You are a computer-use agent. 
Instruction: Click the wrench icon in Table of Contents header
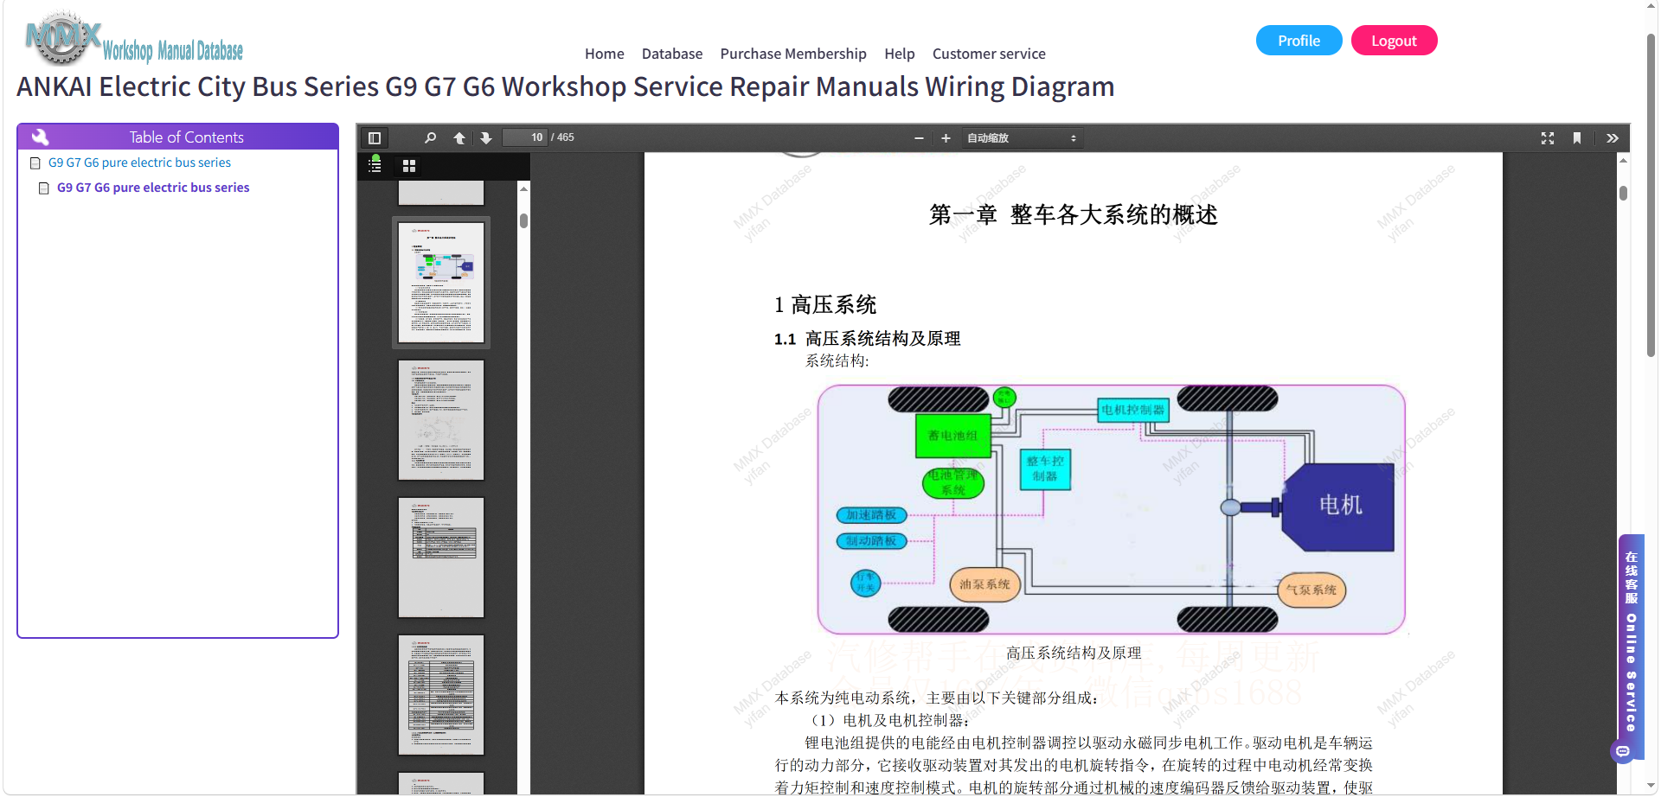pos(41,137)
